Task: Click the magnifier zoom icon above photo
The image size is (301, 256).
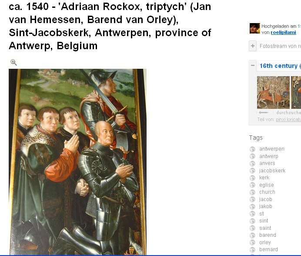Action: click(13, 62)
